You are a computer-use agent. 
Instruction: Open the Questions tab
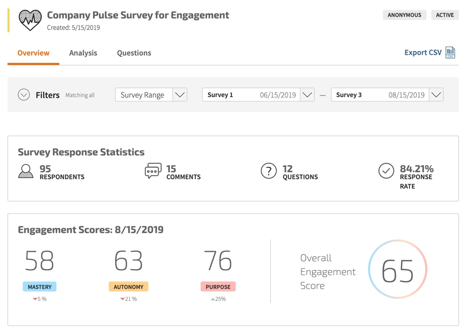click(134, 53)
